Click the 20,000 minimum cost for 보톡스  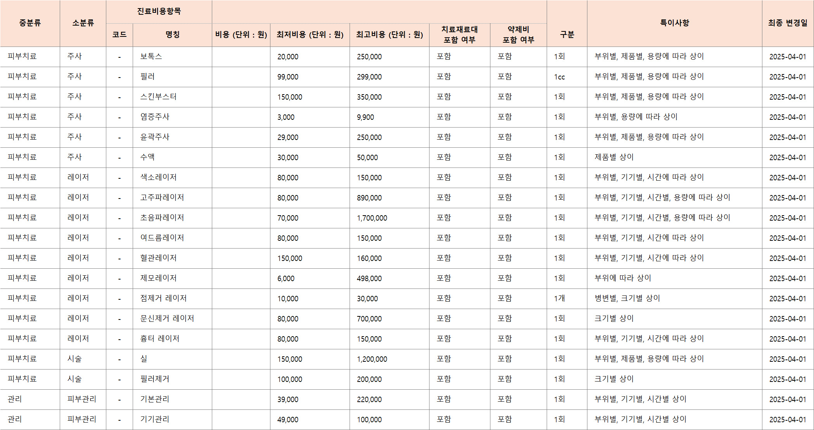tap(288, 57)
